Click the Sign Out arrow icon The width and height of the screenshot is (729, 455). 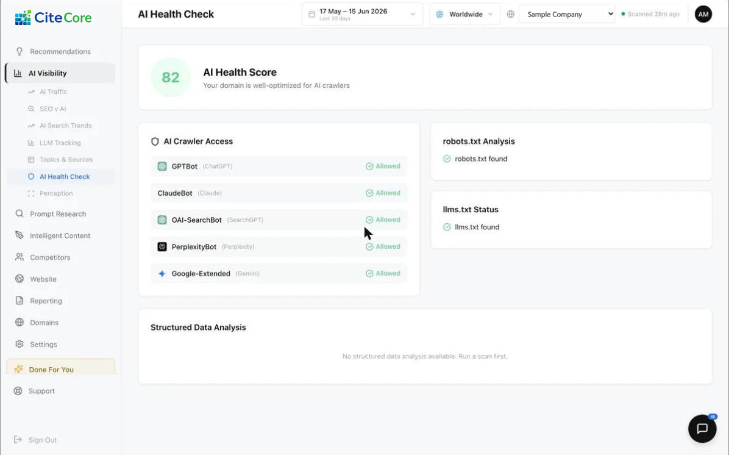pyautogui.click(x=18, y=440)
